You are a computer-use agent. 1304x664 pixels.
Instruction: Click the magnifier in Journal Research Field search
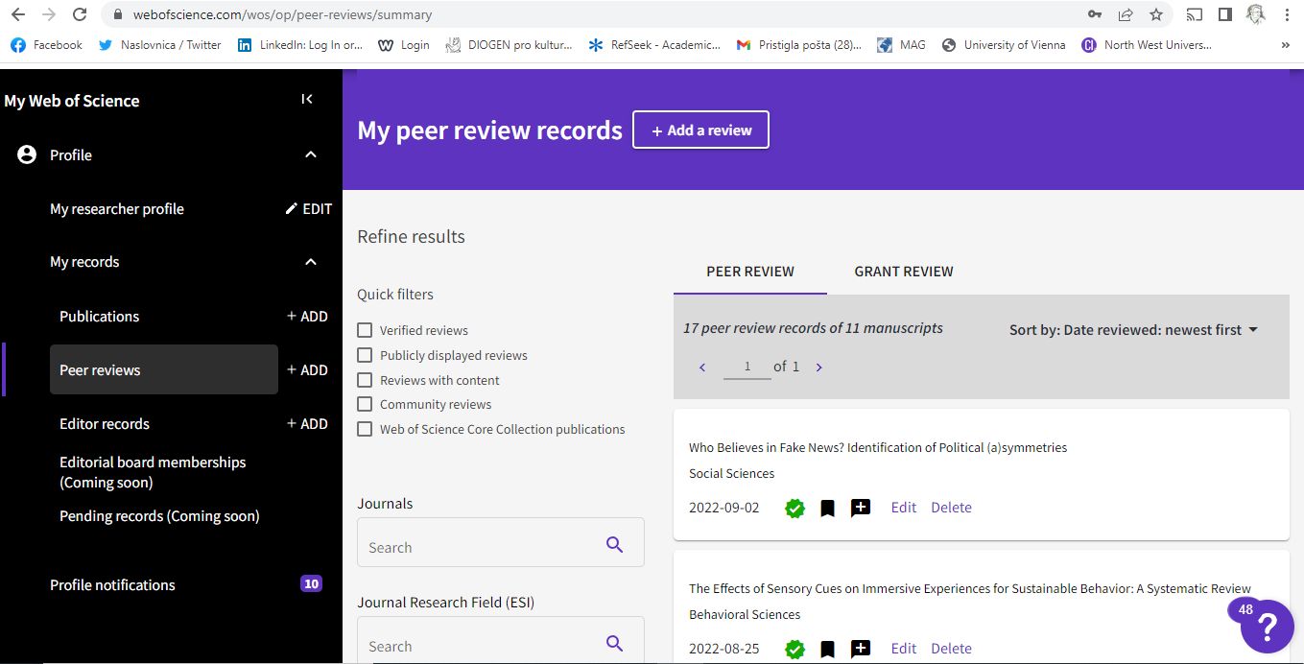[x=615, y=644]
